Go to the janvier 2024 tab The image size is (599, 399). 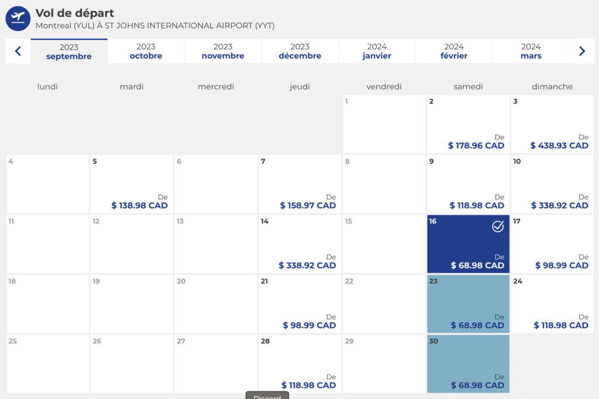coord(377,51)
